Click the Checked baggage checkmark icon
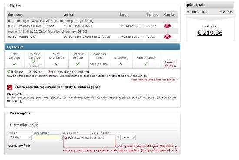 click(34, 62)
